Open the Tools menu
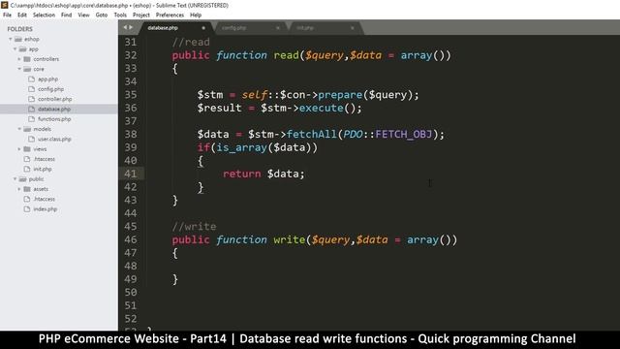This screenshot has height=349, width=620. click(x=120, y=16)
